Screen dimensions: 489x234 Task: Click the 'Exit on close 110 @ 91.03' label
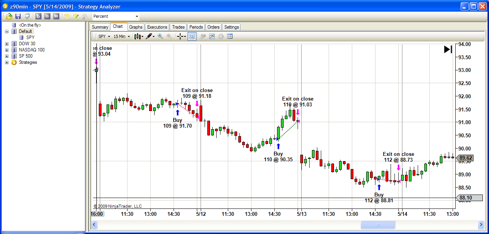coord(298,102)
